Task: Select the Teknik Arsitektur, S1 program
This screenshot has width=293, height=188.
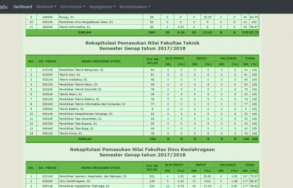Action: pos(73,79)
